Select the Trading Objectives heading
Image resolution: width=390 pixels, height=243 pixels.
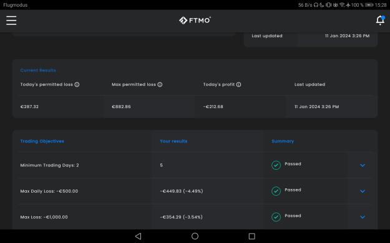(42, 141)
